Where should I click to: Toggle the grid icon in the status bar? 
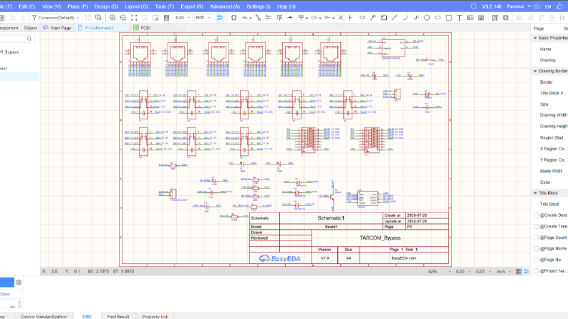pos(519,271)
